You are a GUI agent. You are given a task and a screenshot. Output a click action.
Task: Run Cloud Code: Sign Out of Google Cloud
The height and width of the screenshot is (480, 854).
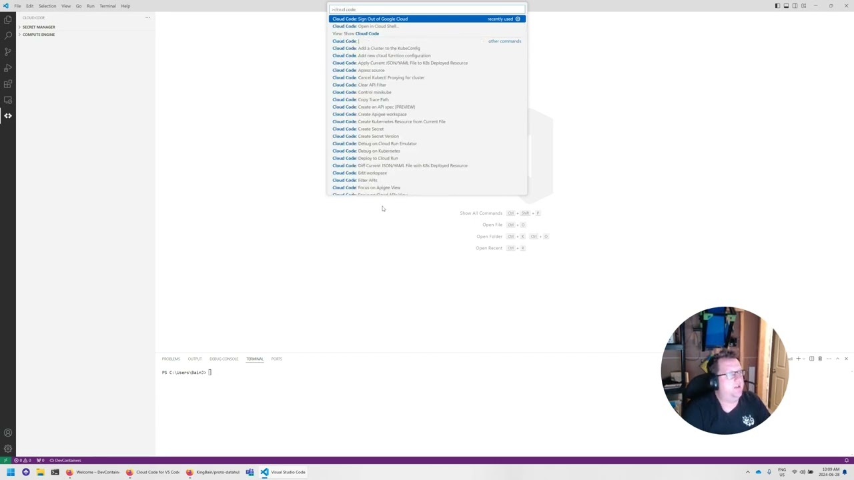coord(427,19)
